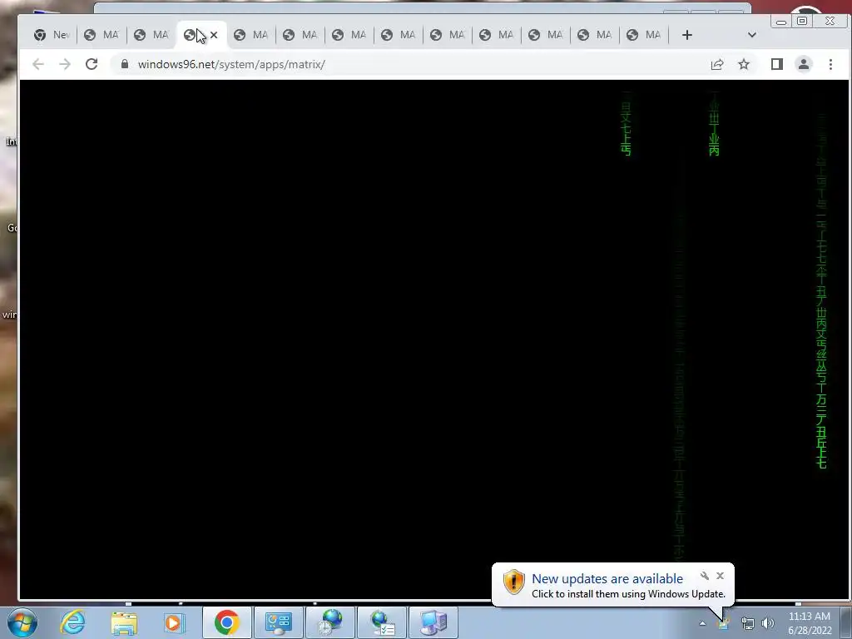Select the MA tab next to the New tab
The height and width of the screenshot is (639, 852).
[x=102, y=35]
